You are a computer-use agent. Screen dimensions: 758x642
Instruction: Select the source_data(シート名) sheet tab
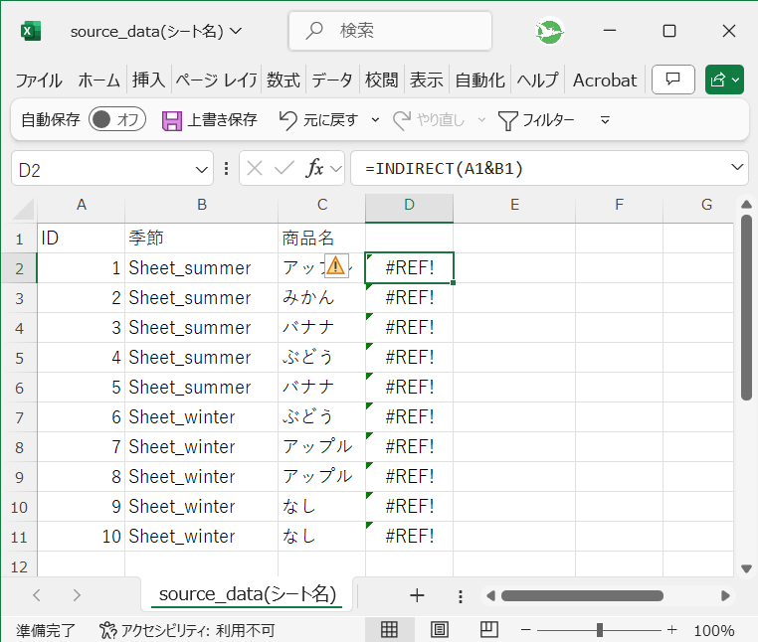tap(247, 594)
